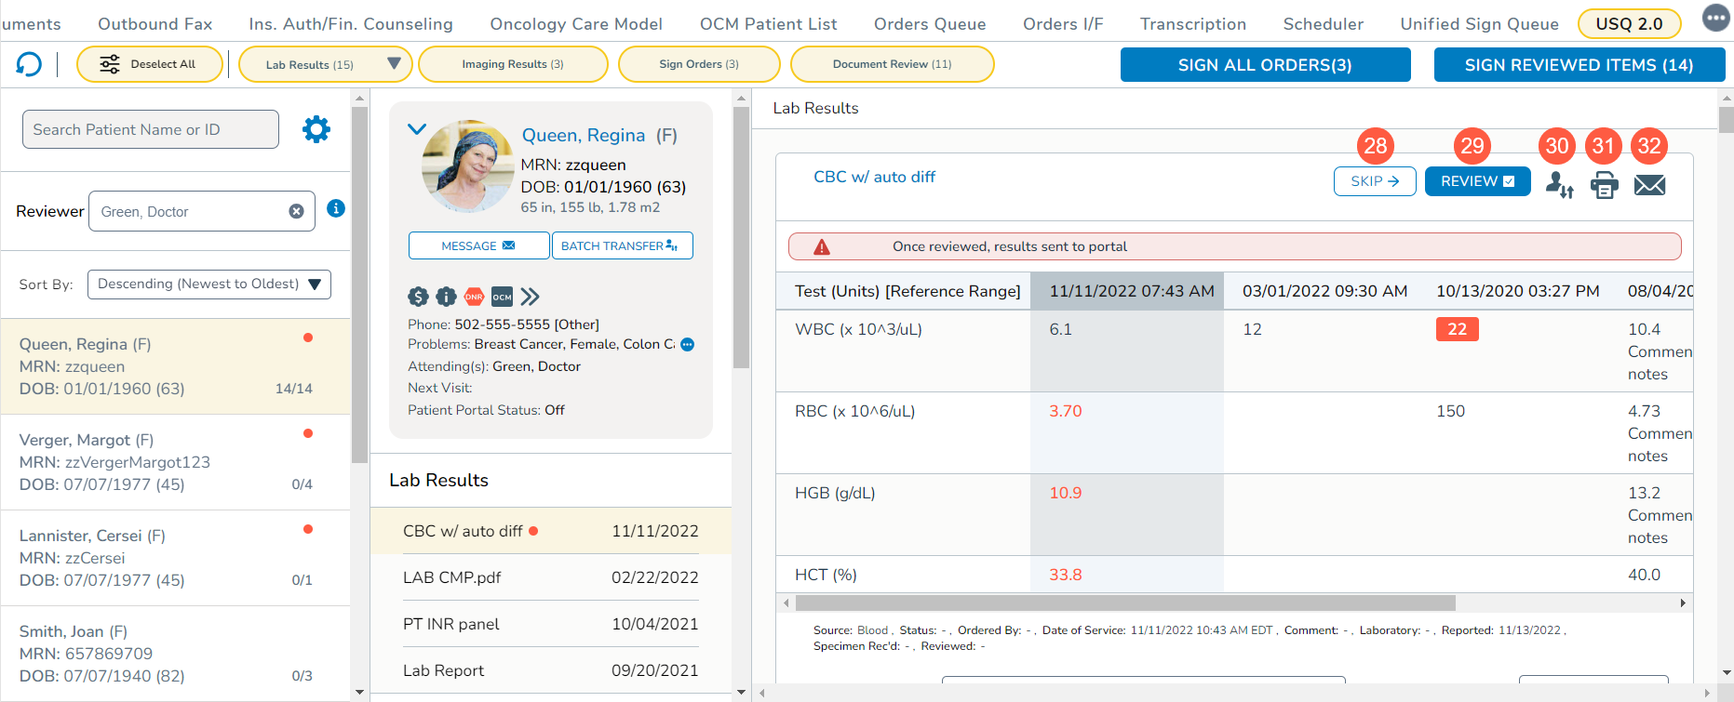This screenshot has width=1734, height=702.
Task: Click the OCM badge icon
Action: [502, 297]
